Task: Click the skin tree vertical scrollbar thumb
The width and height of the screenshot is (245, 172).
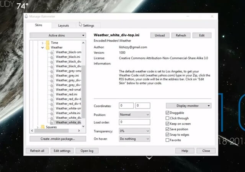Action: tap(83, 92)
